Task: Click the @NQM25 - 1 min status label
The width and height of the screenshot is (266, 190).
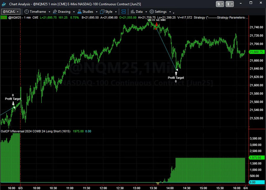Action: coord(20,17)
